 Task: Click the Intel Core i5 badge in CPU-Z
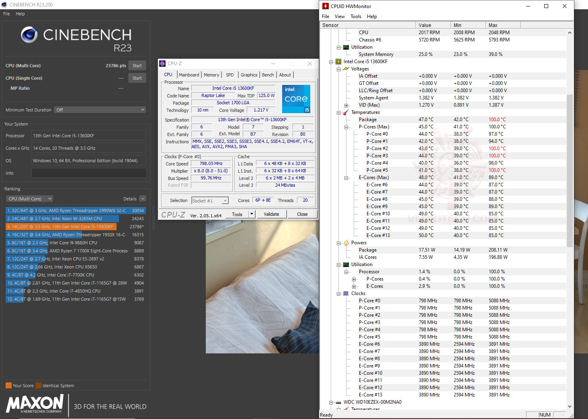pyautogui.click(x=296, y=99)
